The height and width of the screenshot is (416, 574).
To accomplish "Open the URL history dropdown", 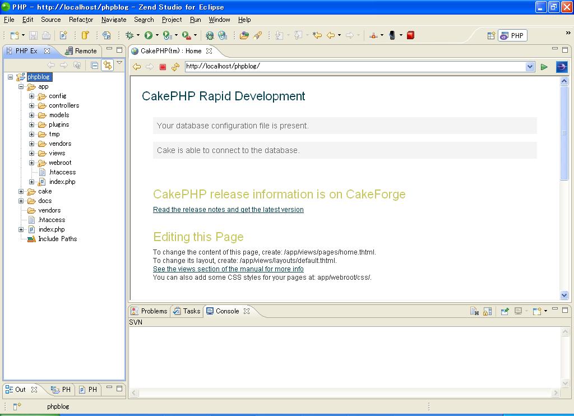I will (x=530, y=67).
